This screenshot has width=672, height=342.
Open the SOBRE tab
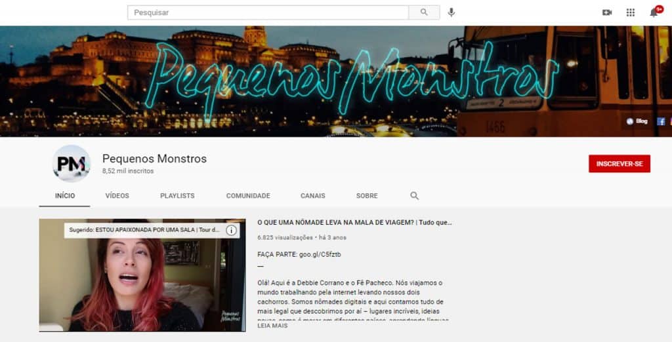[367, 196]
